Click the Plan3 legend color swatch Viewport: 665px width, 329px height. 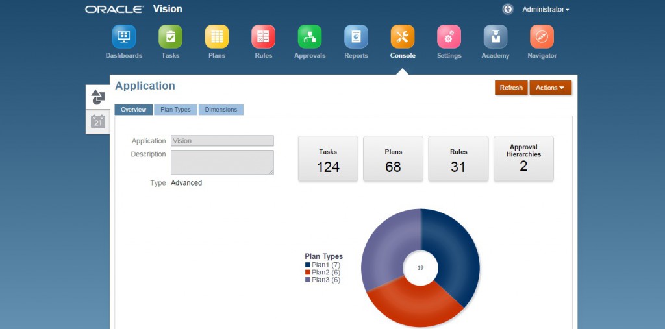(307, 280)
